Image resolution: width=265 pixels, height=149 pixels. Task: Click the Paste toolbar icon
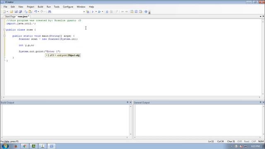coord(30,12)
